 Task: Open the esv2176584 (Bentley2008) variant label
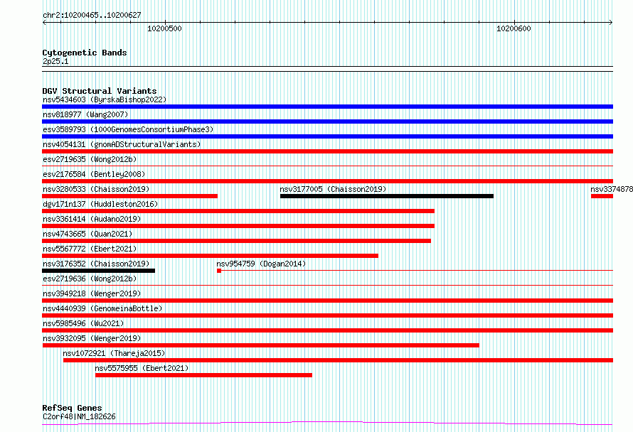pos(94,174)
